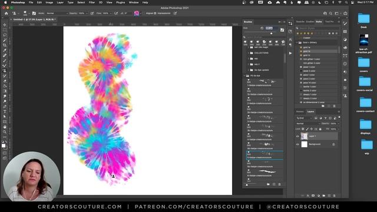
Task: Delete brush using Brushes panel trash icon
Action: pos(279,184)
